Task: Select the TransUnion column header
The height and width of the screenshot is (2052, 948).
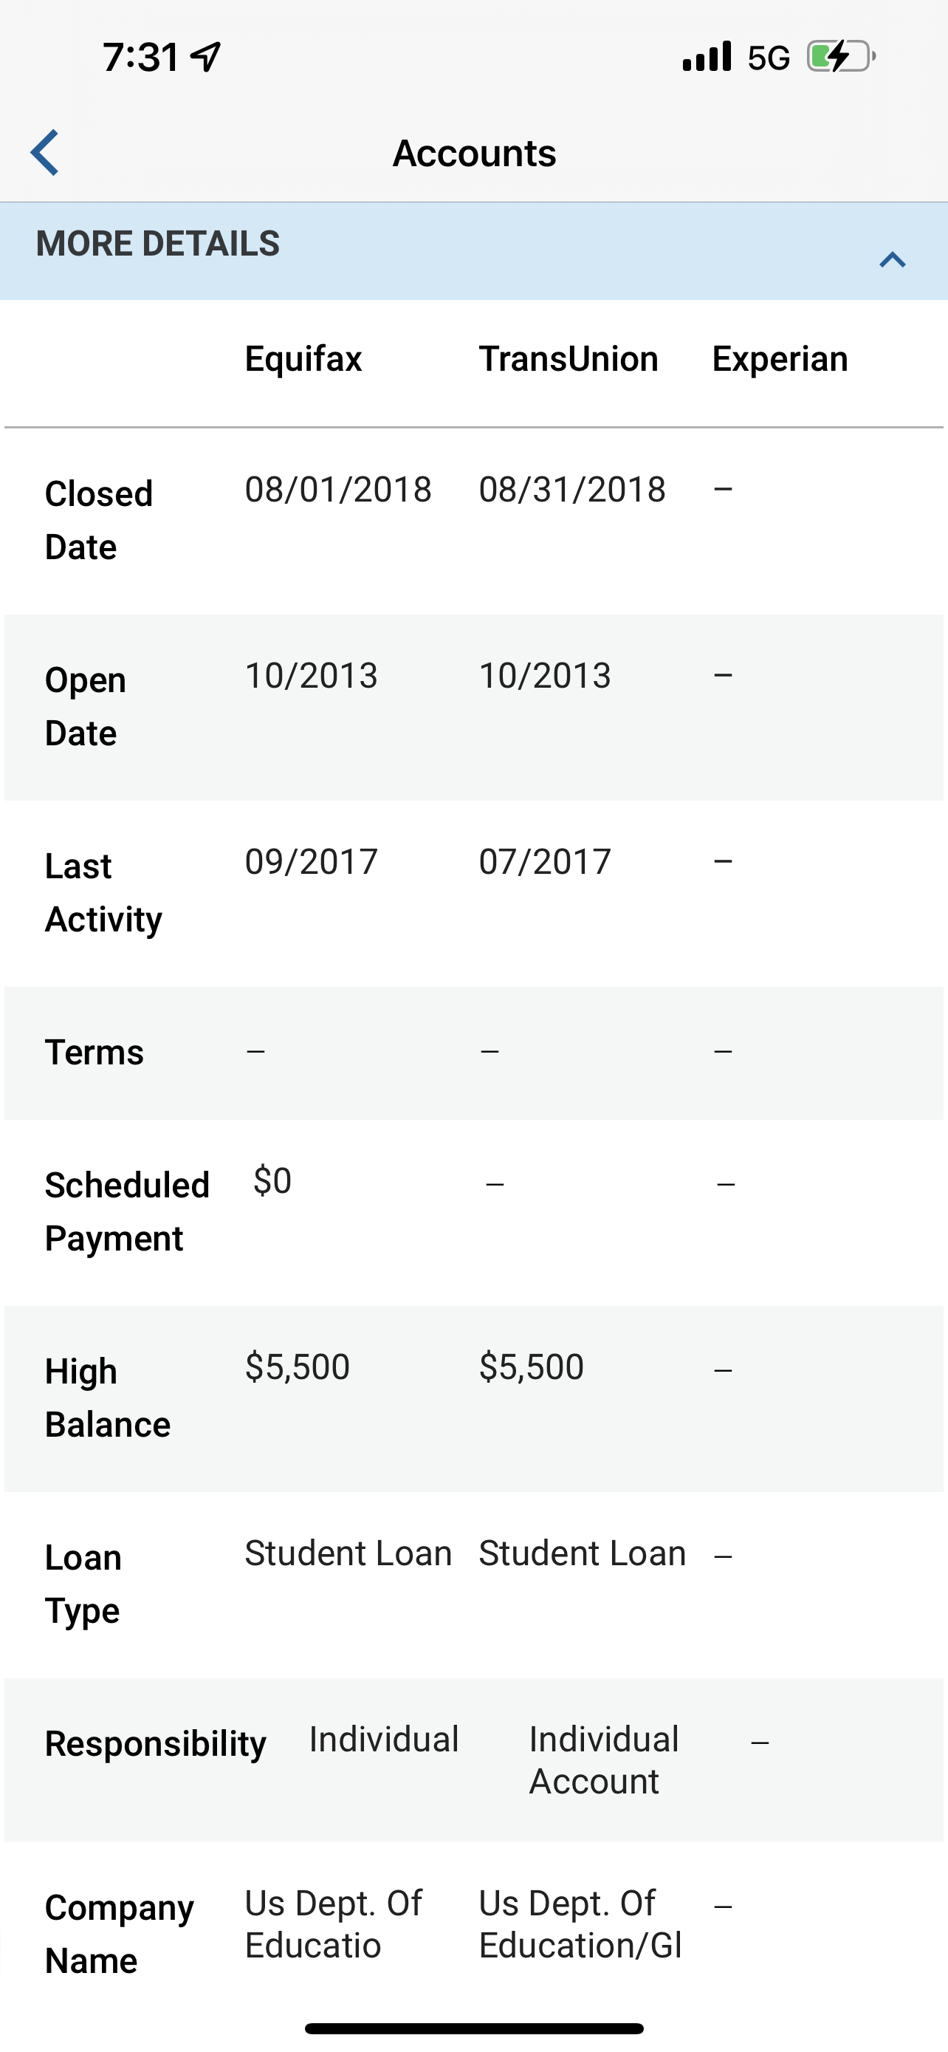Action: point(569,359)
